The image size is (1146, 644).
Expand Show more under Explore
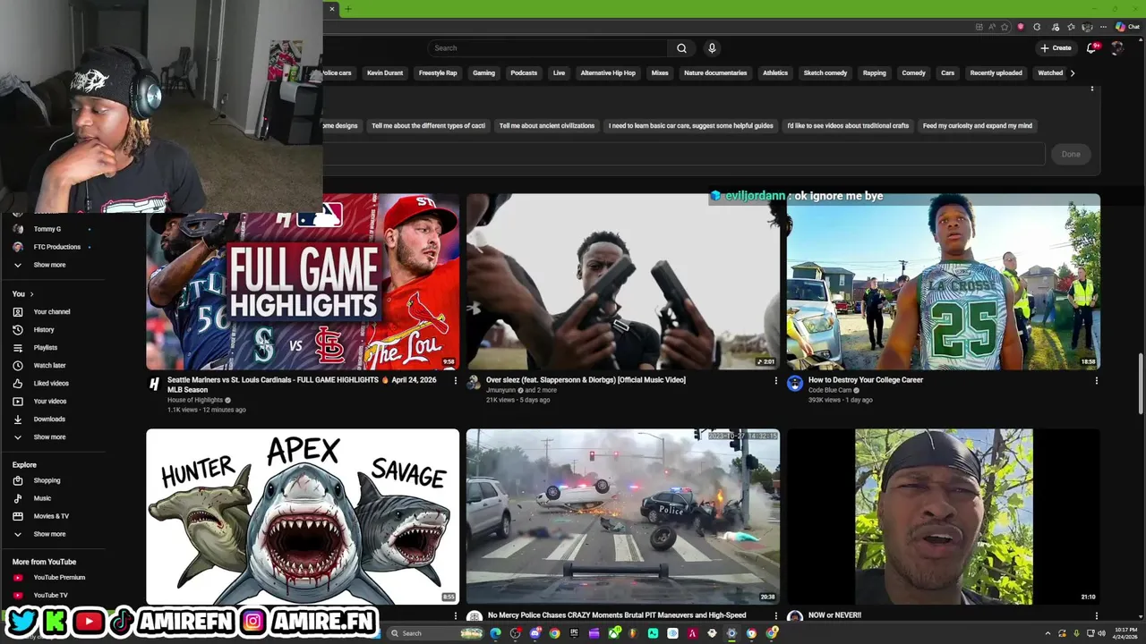point(49,534)
